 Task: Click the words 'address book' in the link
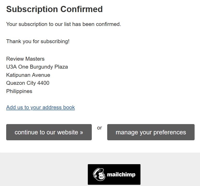(59, 107)
